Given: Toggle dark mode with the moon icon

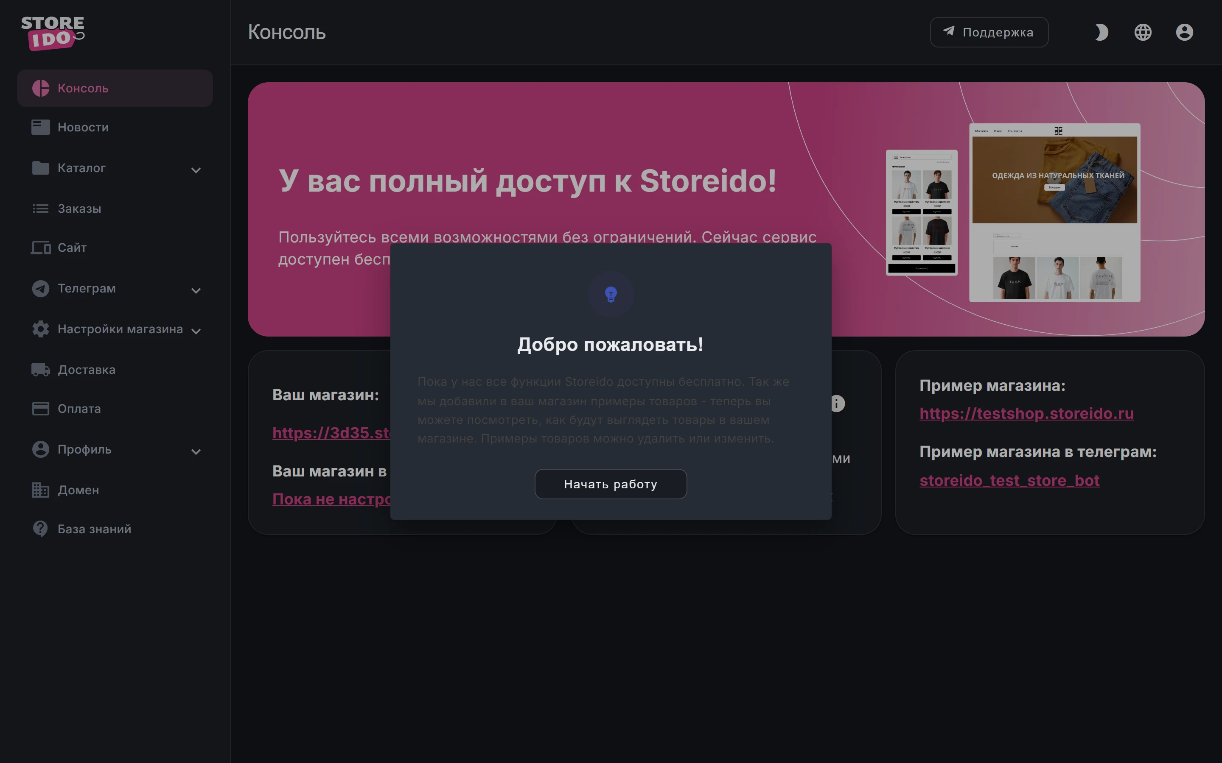Looking at the screenshot, I should (1101, 32).
